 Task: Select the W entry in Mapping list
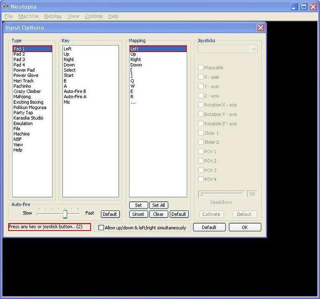click(x=158, y=86)
